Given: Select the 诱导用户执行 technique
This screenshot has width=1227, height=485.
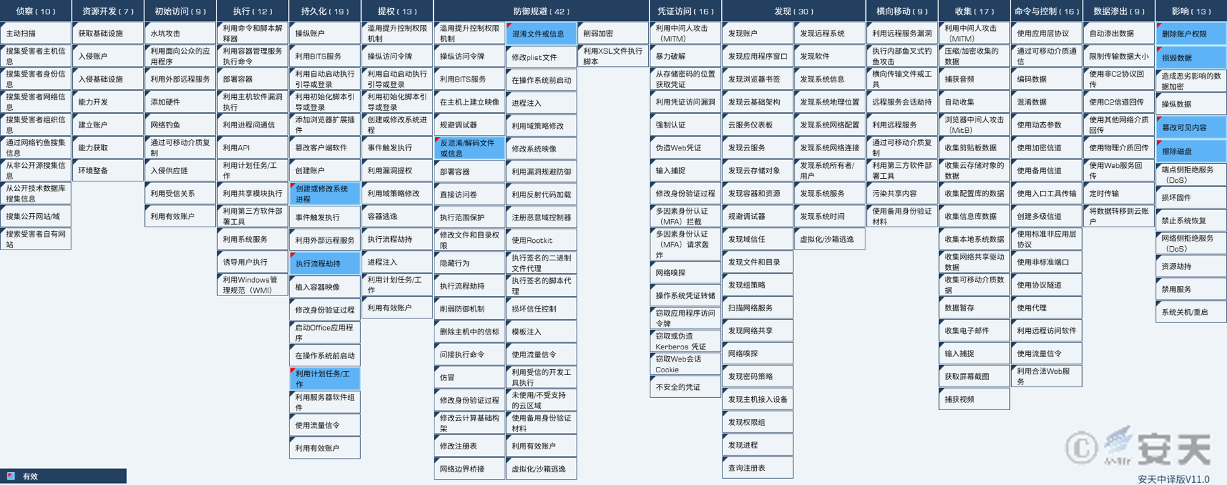Looking at the screenshot, I should (x=252, y=262).
